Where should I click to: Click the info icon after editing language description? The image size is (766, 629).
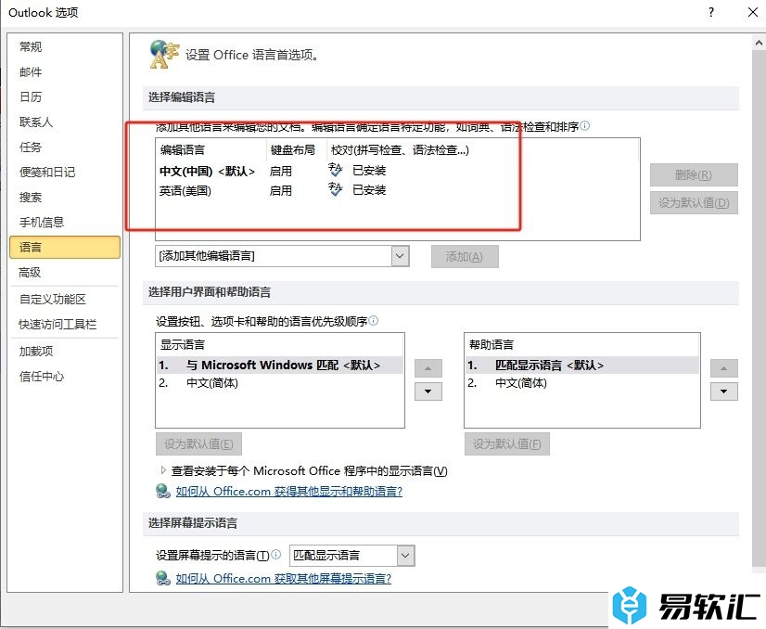pos(585,126)
